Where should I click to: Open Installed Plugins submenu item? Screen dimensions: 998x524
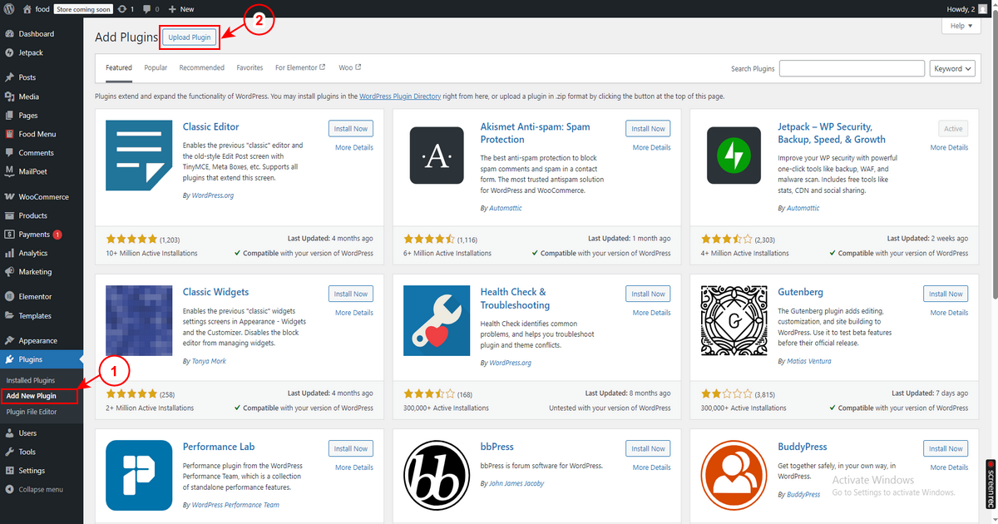(x=31, y=380)
